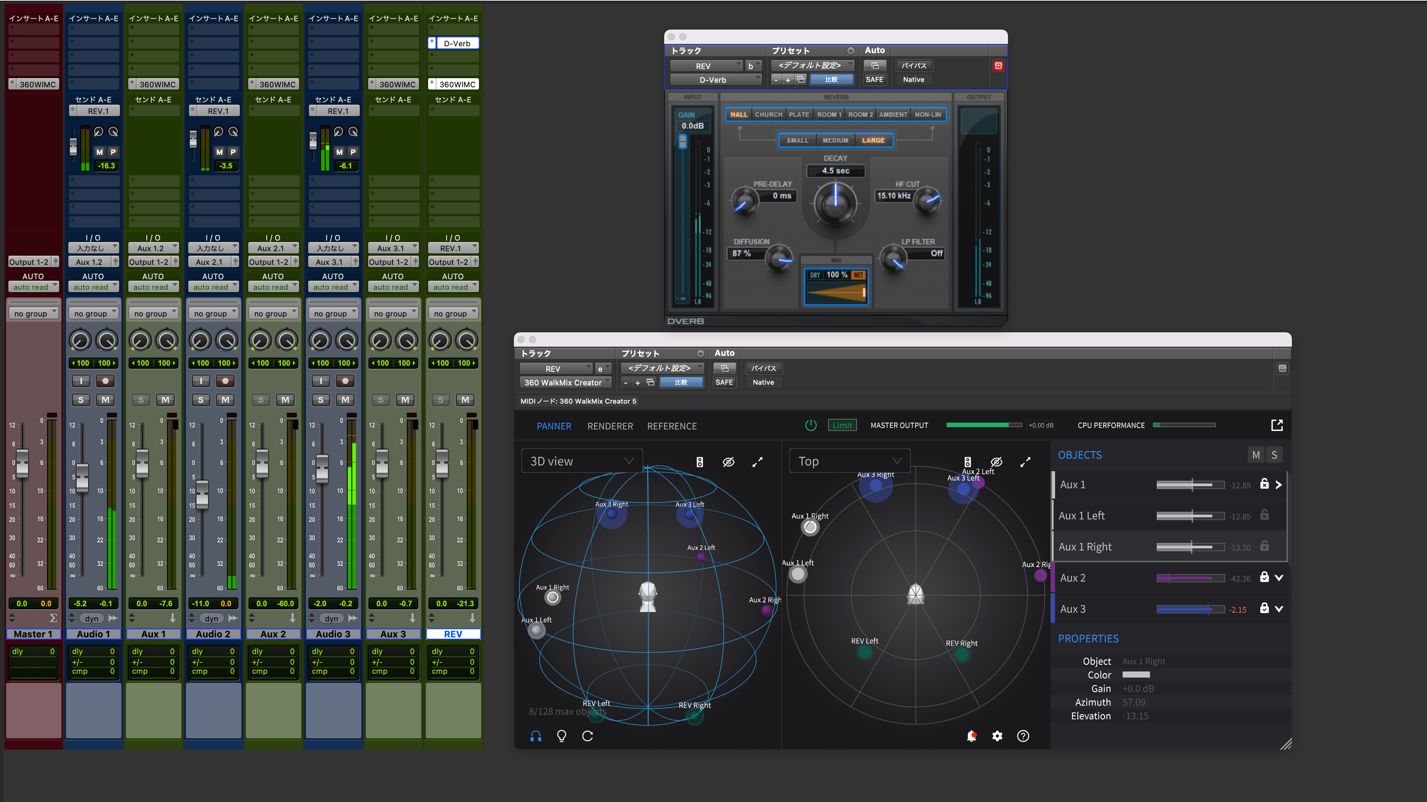Screen dimensions: 1427x802
Task: Collapse the Aux 1 object group arrow
Action: click(1279, 484)
